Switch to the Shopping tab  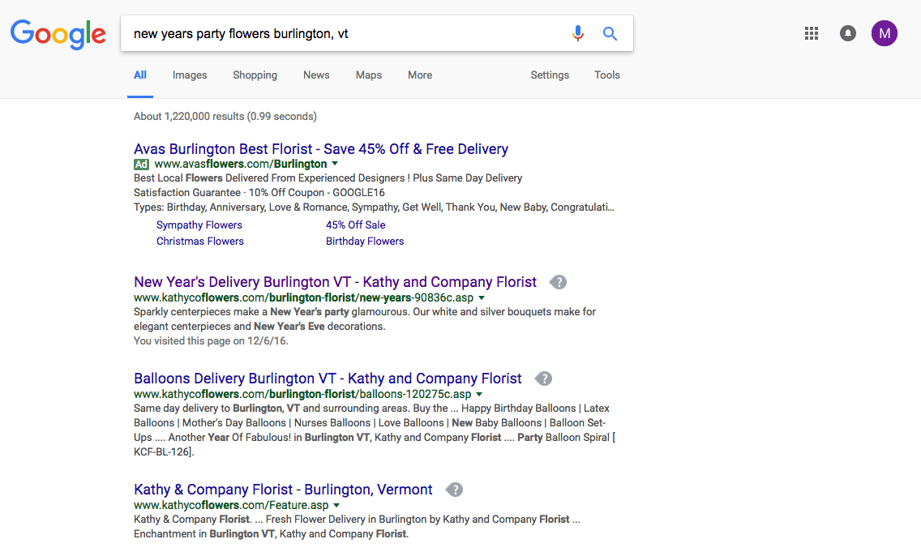[x=255, y=75]
